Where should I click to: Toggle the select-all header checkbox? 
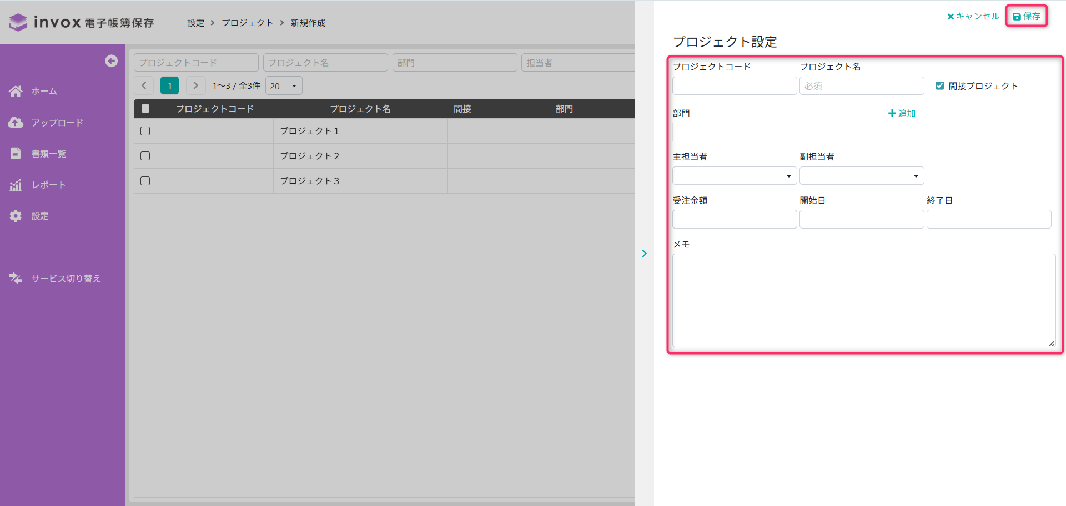145,109
